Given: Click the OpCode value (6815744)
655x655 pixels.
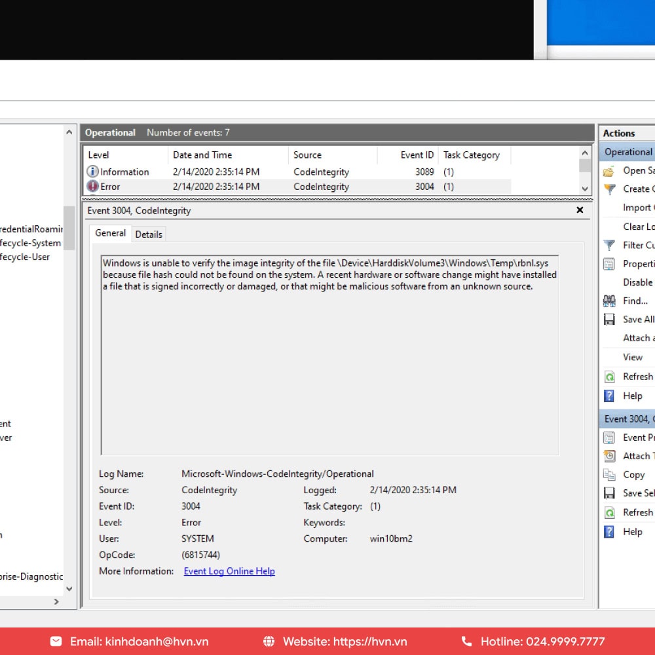Looking at the screenshot, I should [x=200, y=555].
